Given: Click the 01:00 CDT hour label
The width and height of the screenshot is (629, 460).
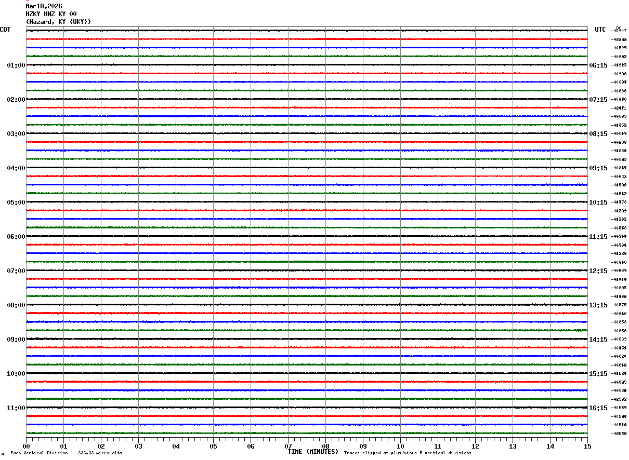Looking at the screenshot, I should [x=16, y=65].
